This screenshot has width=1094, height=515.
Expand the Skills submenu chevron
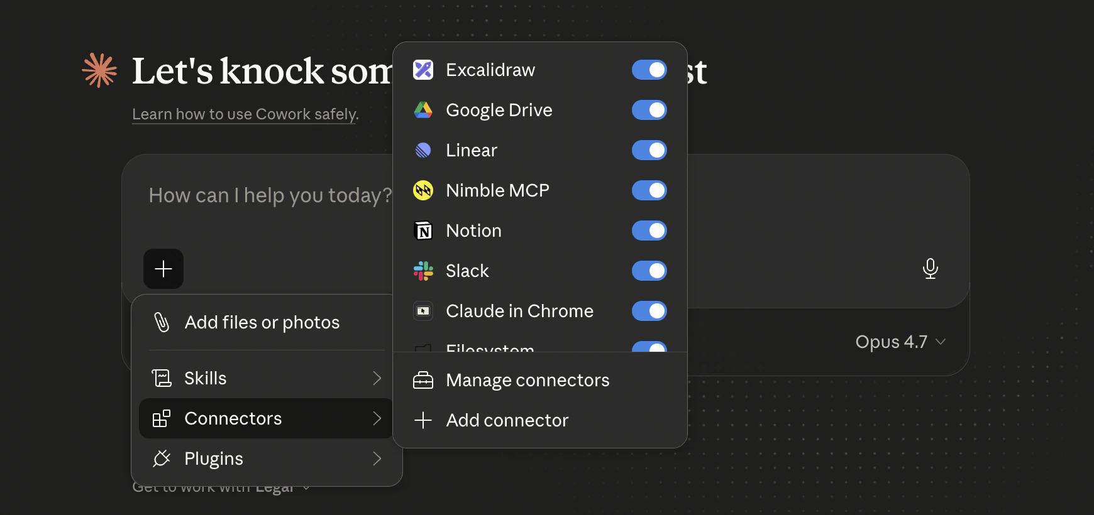point(377,378)
